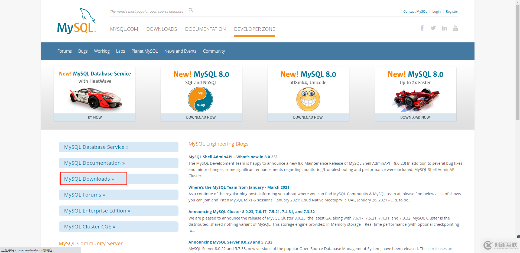This screenshot has height=253, width=520.
Task: Open Announcing MySQL Server 8.0.23 post
Action: (230, 242)
